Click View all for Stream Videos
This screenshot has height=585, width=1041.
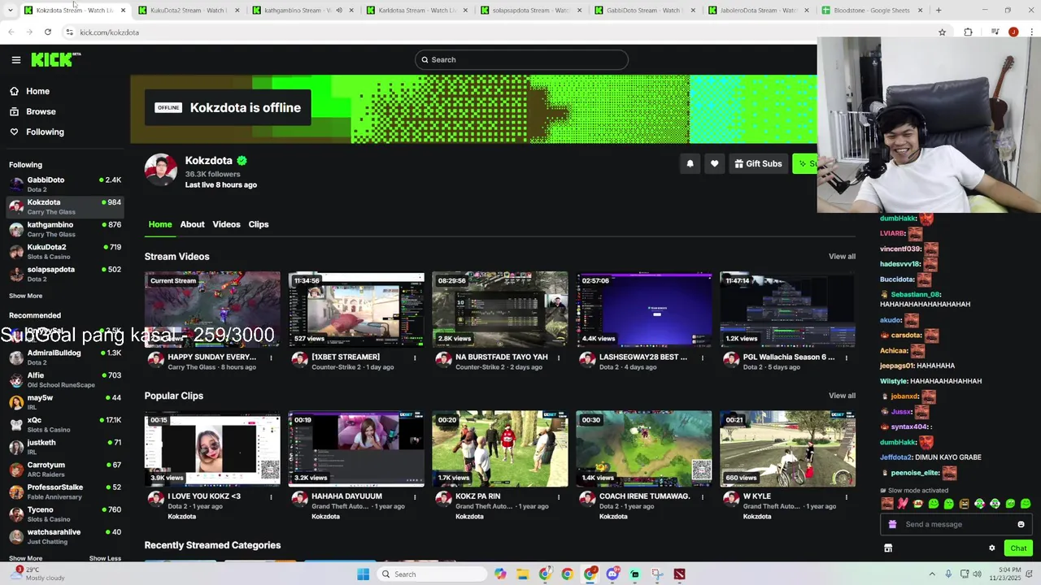(x=842, y=257)
